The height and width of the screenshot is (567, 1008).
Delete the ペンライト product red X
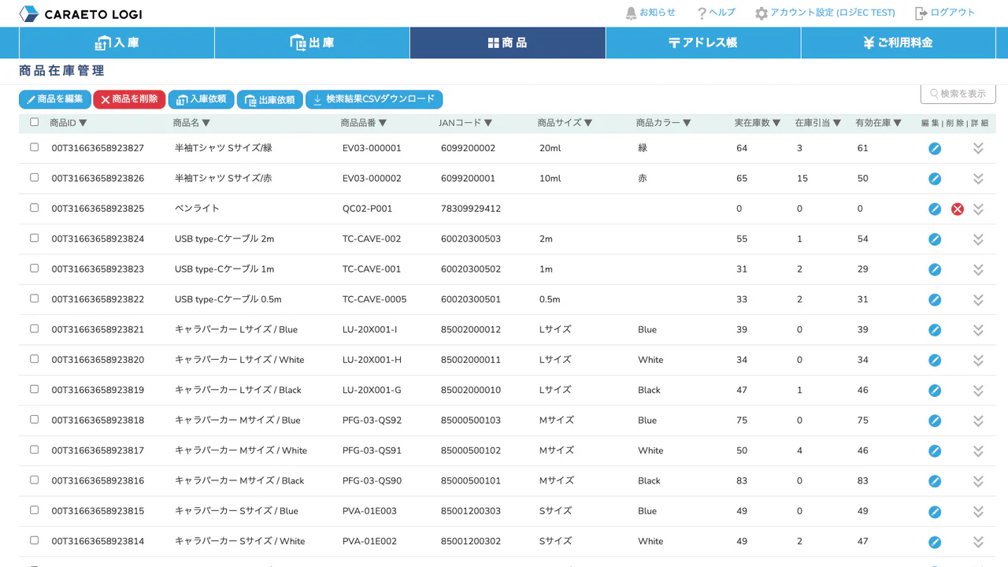957,209
